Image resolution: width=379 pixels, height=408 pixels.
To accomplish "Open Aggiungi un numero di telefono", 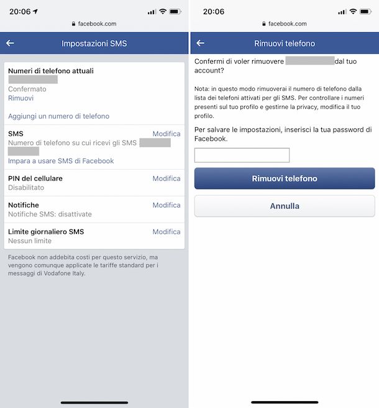I will [58, 116].
